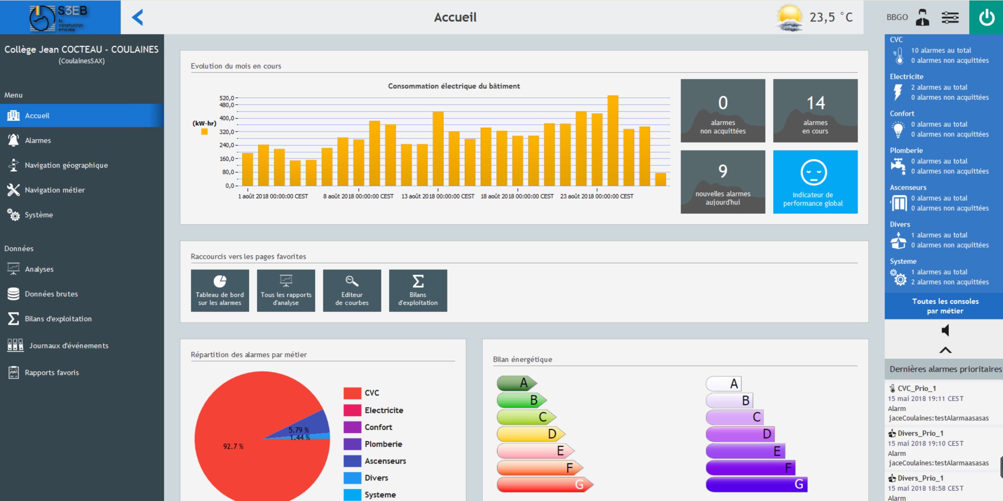The image size is (1003, 501).
Task: Click the power logout button
Action: tap(986, 17)
